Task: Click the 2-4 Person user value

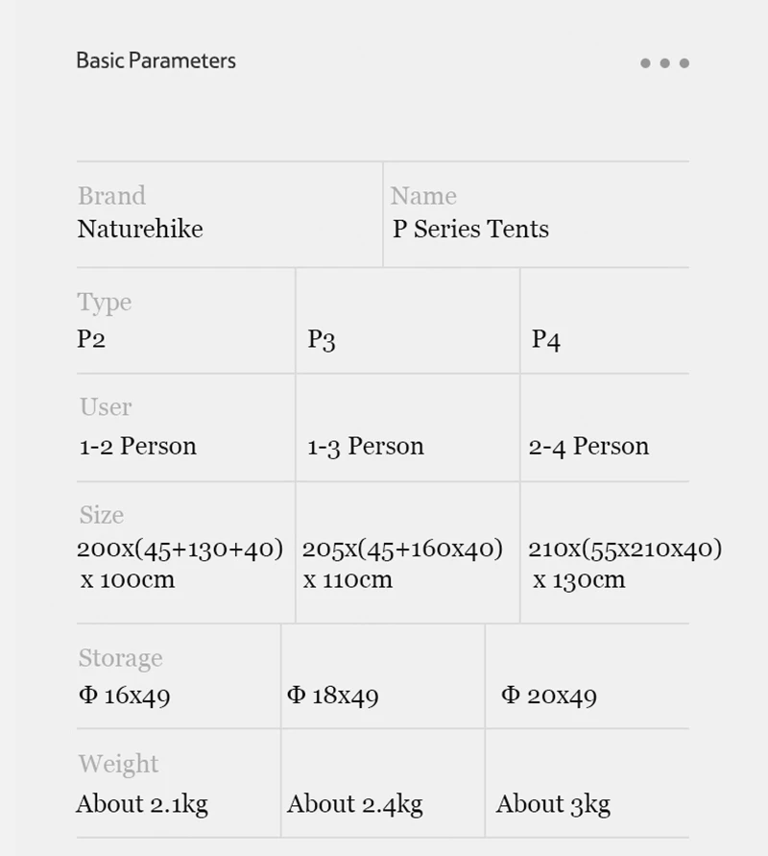Action: (588, 446)
